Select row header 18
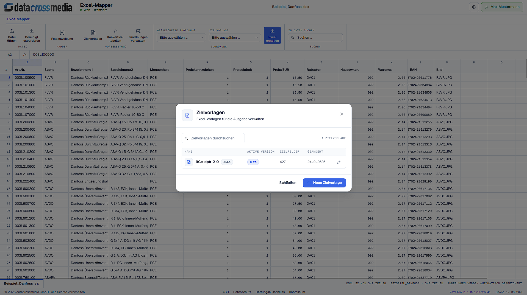Image resolution: width=527 pixels, height=295 pixels. coord(6,196)
